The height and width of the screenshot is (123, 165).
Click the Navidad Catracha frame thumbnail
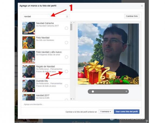[x=29, y=28]
